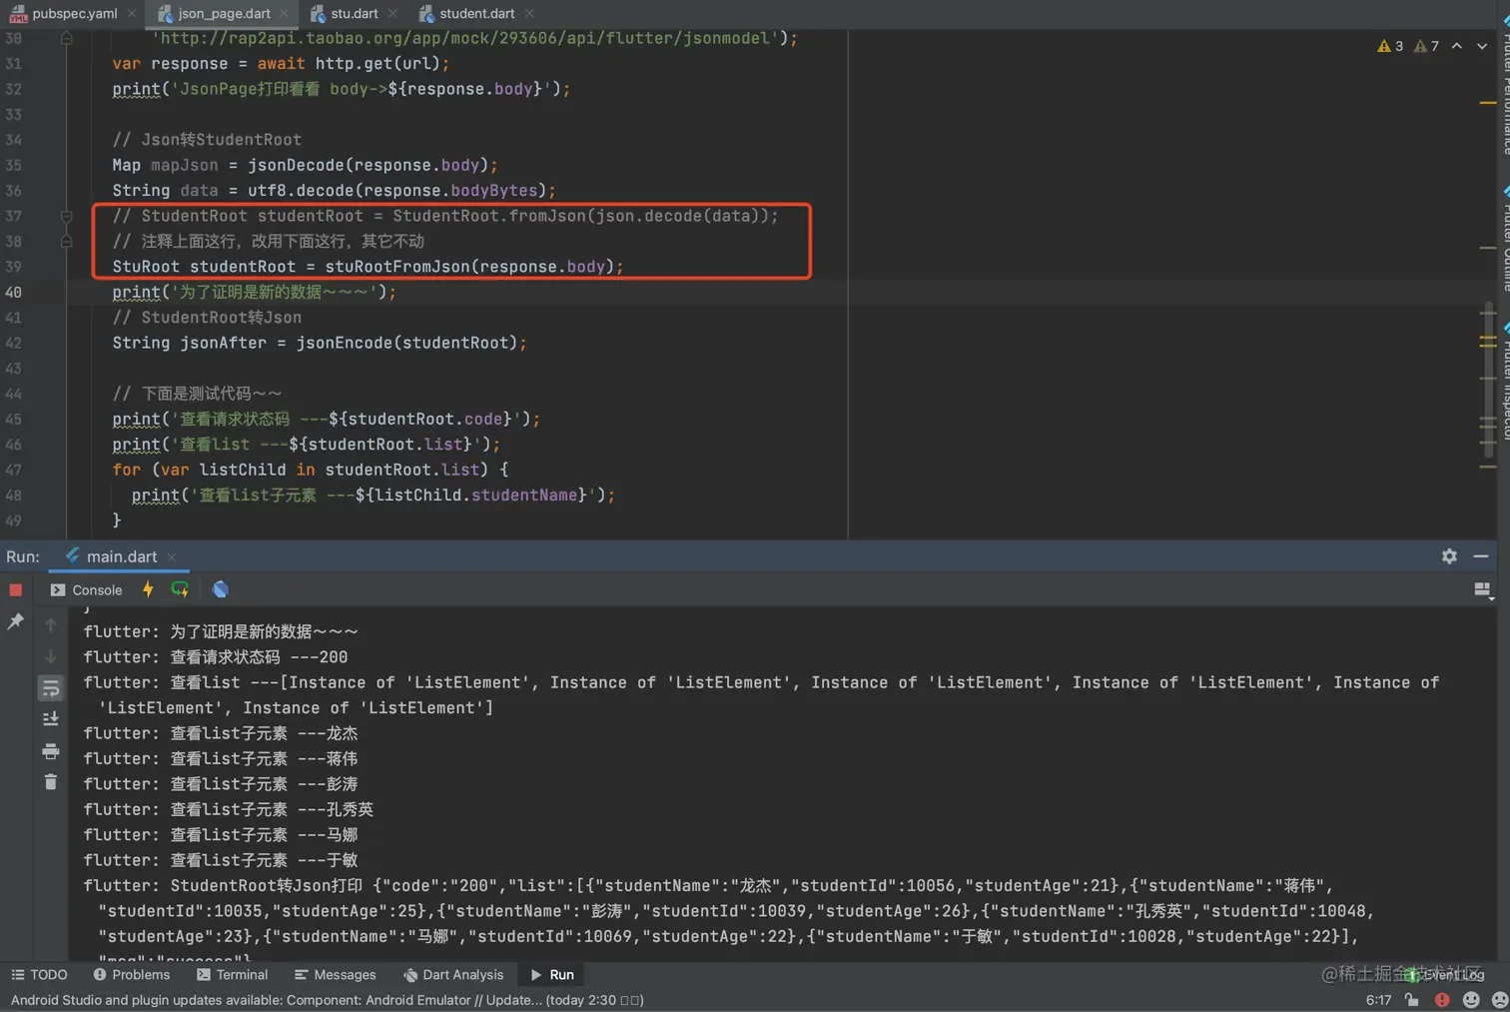Image resolution: width=1510 pixels, height=1012 pixels.
Task: Toggle the Run tool window button
Action: pyautogui.click(x=551, y=974)
